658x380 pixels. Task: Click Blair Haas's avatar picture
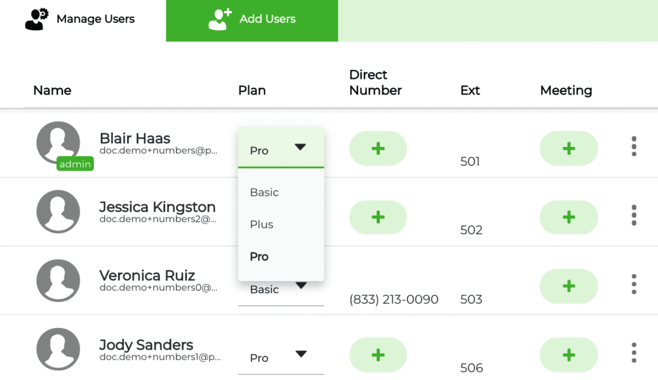(58, 142)
